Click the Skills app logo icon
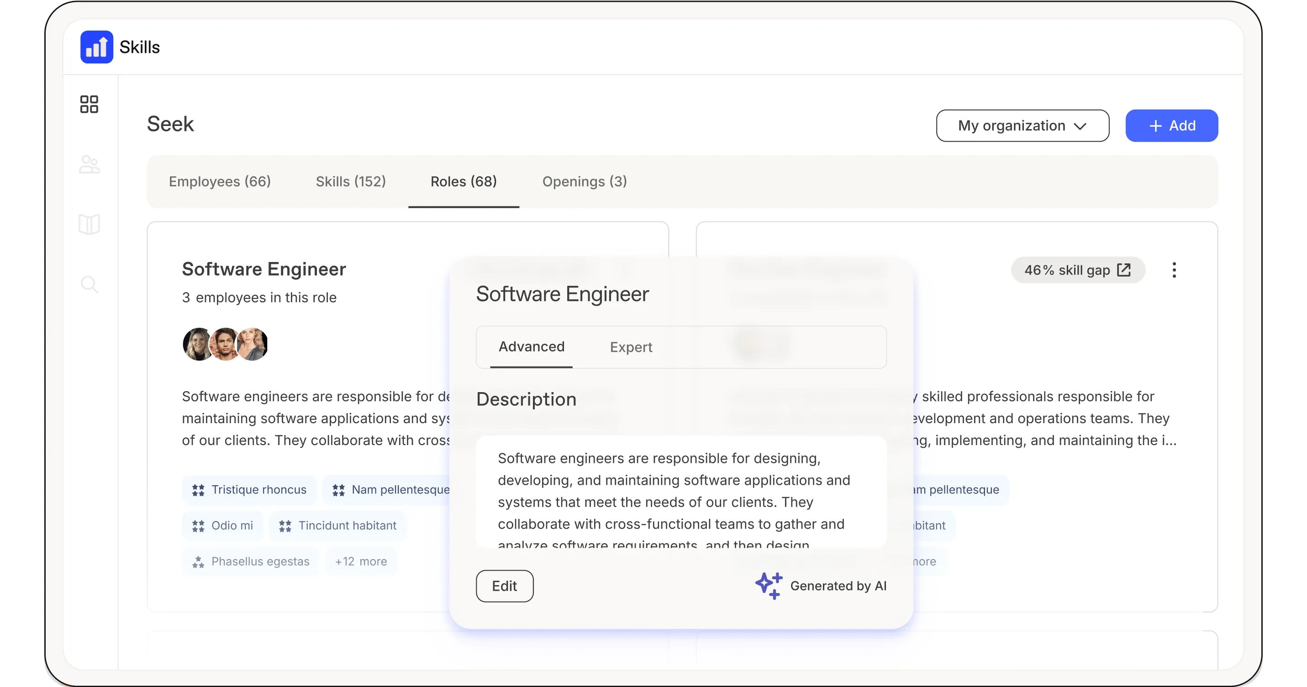Viewport: 1307px width, 687px height. point(96,47)
